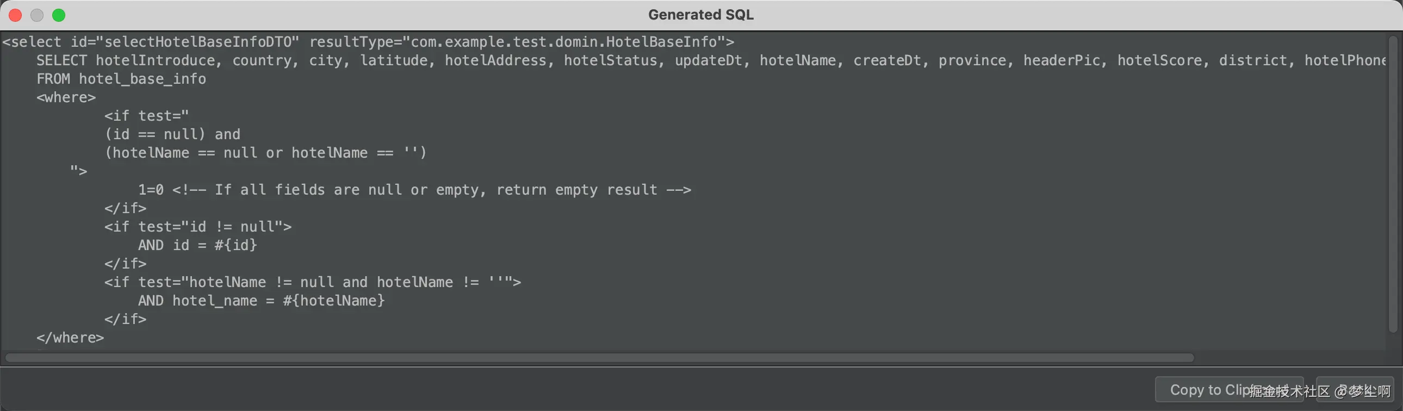Place cursor in the selectHotelBaseInfoDTO select tag line
This screenshot has height=411, width=1403.
click(x=368, y=42)
